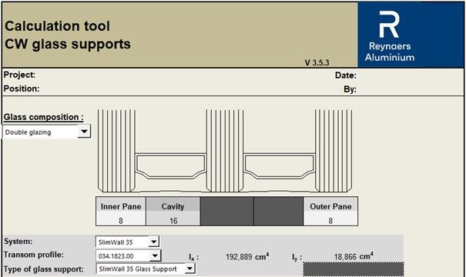Click the 'Calculation tool' title text

coord(57,26)
